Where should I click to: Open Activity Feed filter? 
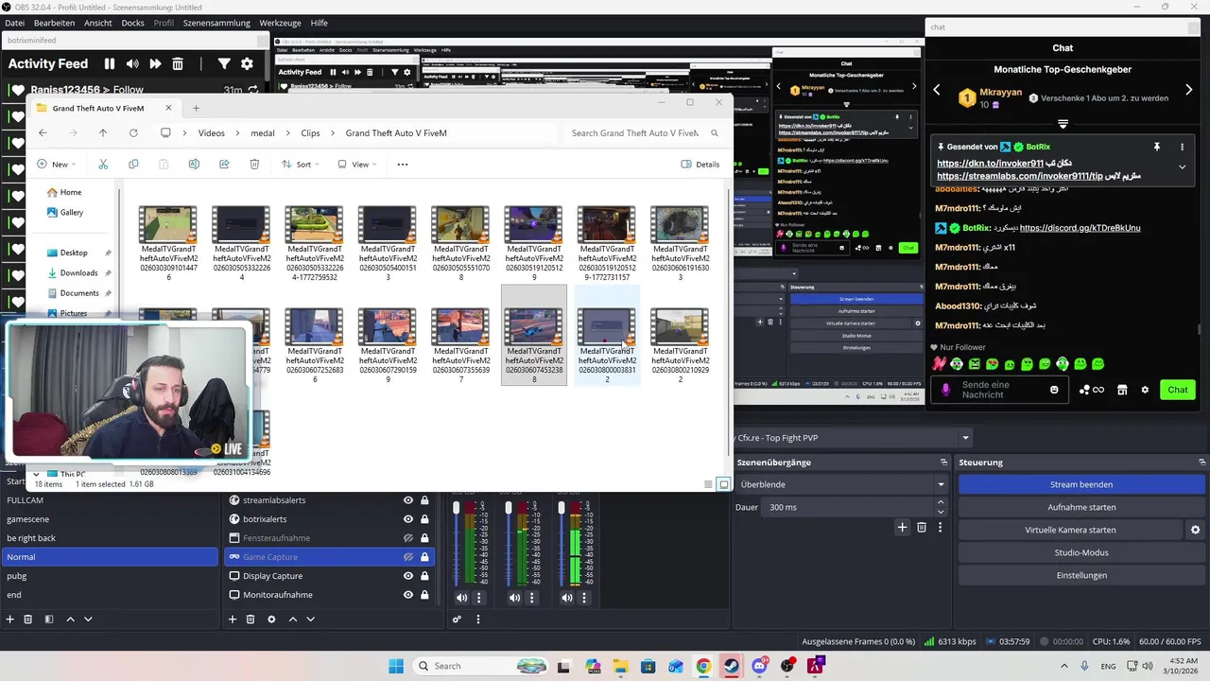pyautogui.click(x=224, y=64)
